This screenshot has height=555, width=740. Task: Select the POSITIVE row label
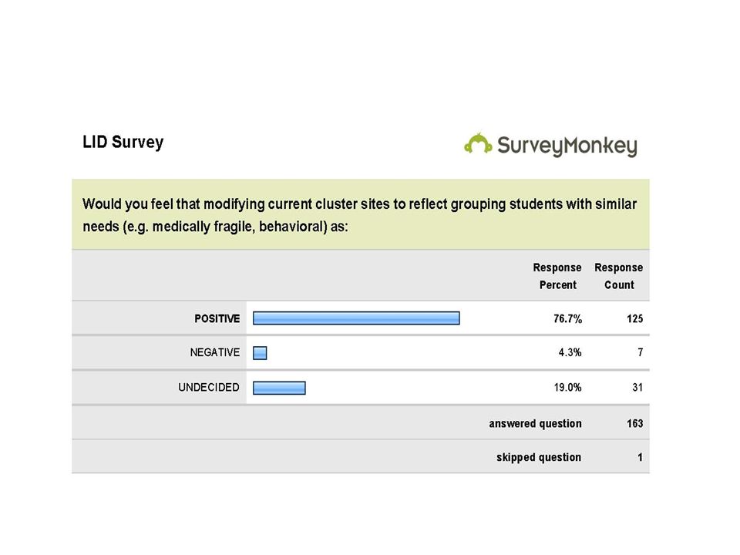tap(217, 318)
